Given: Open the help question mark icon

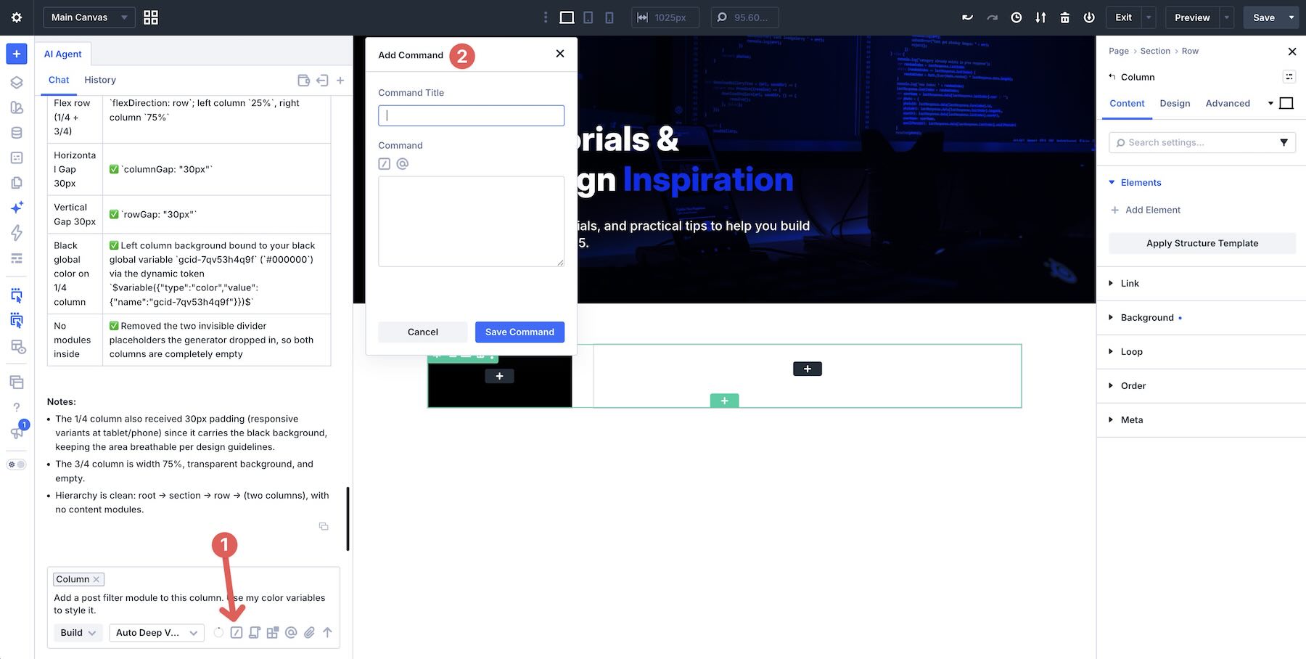Looking at the screenshot, I should tap(17, 407).
